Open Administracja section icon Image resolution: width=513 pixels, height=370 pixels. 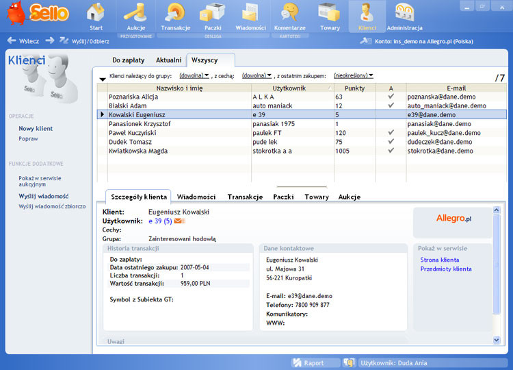(x=404, y=13)
